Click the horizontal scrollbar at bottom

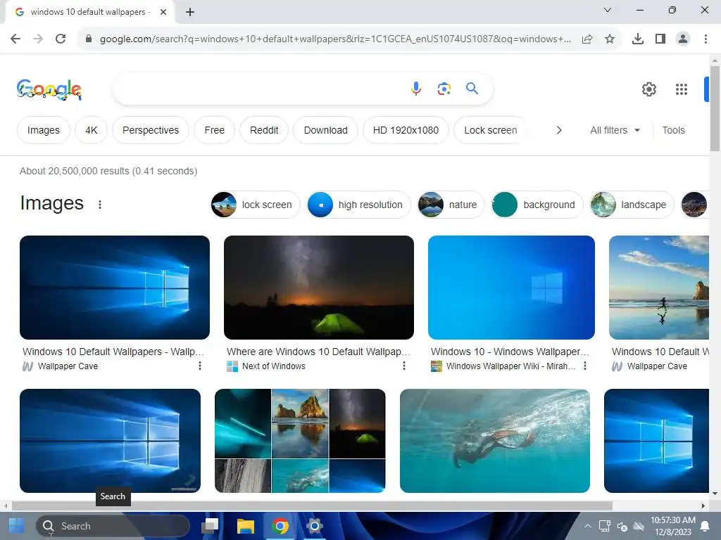tap(312, 506)
